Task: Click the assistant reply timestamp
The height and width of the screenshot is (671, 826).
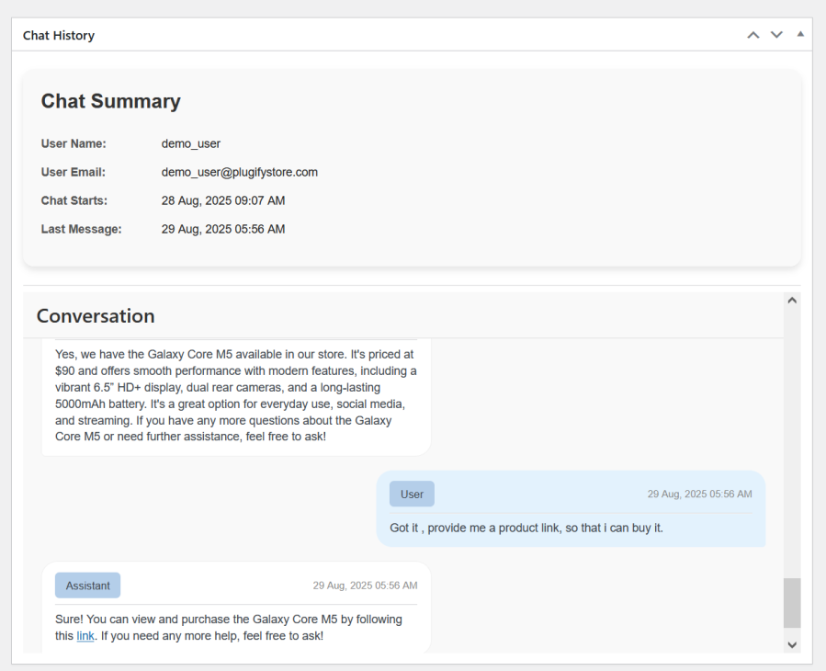Action: 365,586
